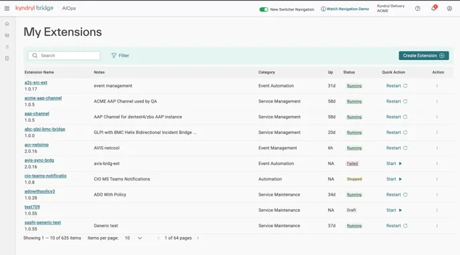Open action menu for test709 row

437,210
